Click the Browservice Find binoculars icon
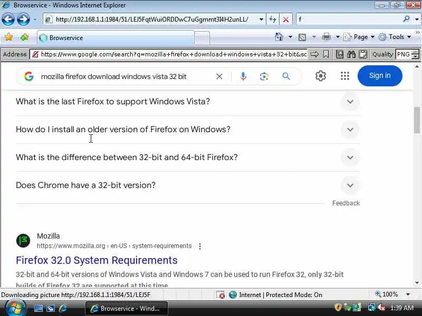The image size is (422, 316). coord(351,54)
